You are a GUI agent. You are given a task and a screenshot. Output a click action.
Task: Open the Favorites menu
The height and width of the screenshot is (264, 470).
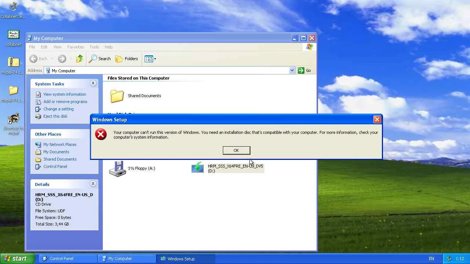(75, 47)
